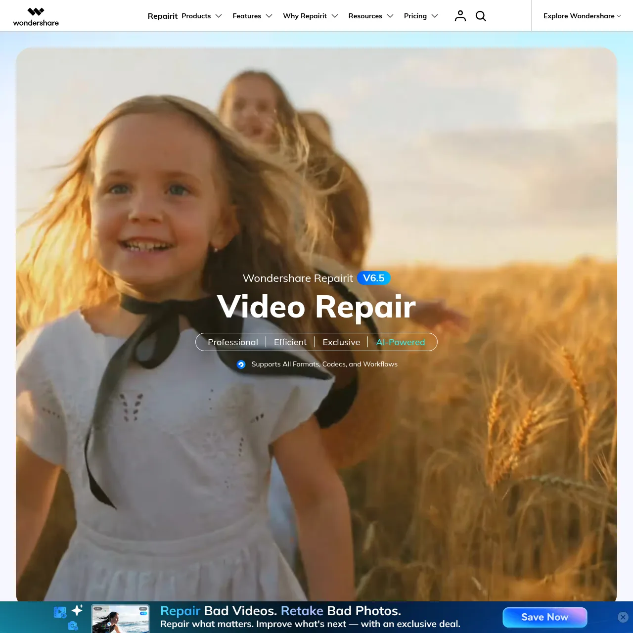Expand the Features dropdown chevron

pyautogui.click(x=269, y=16)
